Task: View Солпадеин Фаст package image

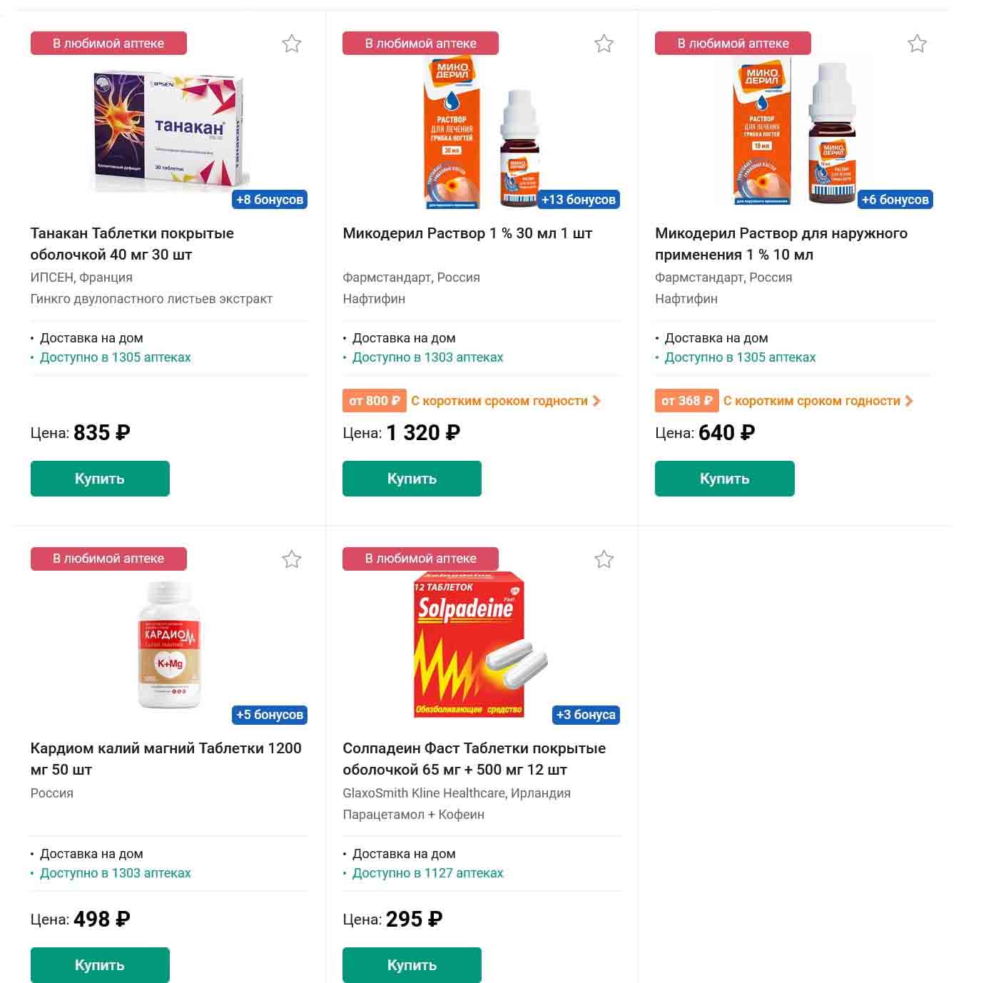Action: 479,644
